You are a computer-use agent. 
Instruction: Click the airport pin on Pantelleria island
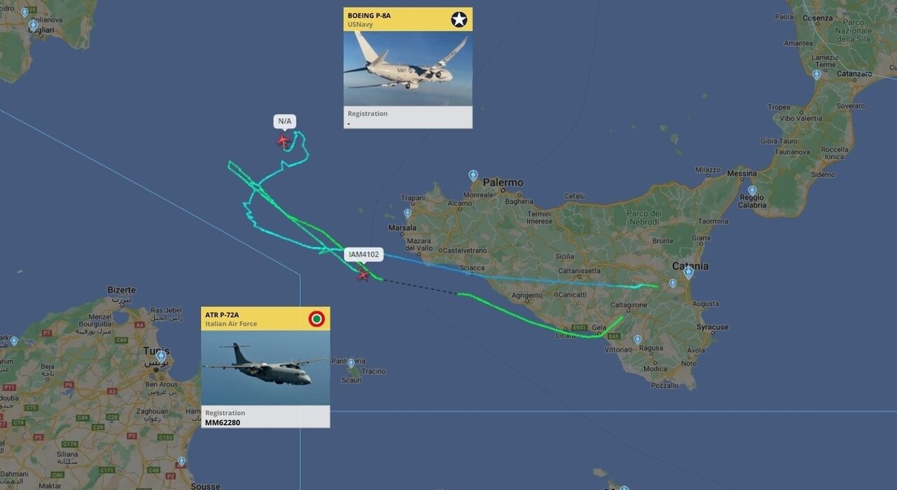[x=351, y=363]
